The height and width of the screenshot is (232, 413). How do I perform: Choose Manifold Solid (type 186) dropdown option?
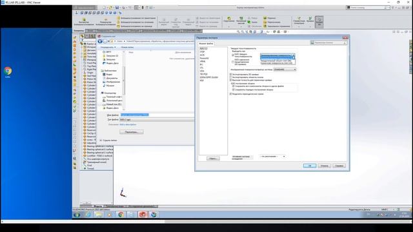coord(277,61)
